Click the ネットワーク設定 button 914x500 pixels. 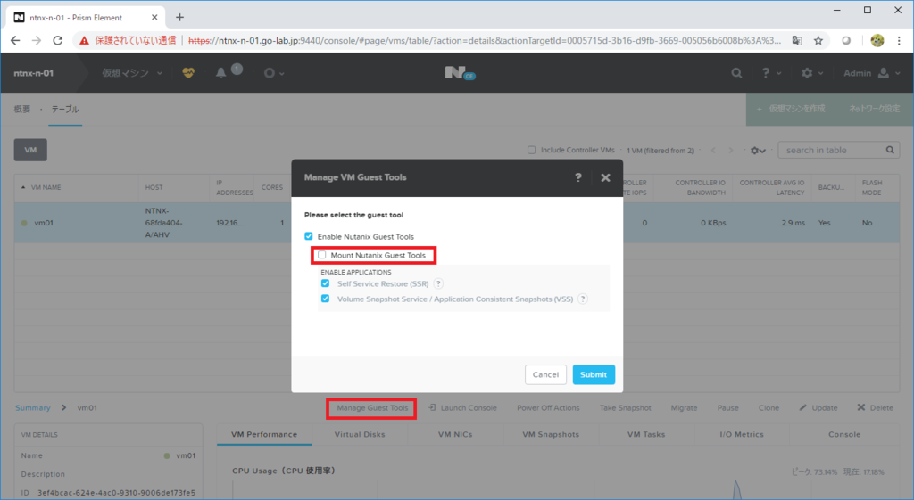tap(874, 109)
